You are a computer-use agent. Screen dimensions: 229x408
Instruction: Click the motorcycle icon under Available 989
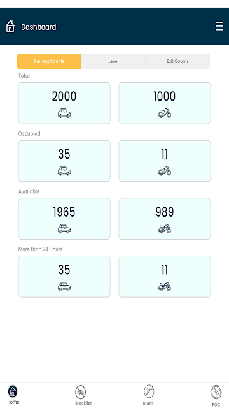click(165, 229)
